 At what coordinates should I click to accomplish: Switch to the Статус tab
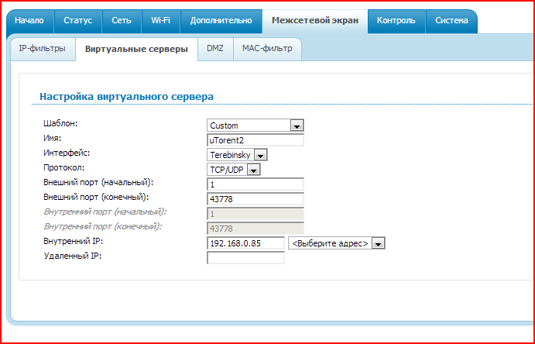click(77, 20)
